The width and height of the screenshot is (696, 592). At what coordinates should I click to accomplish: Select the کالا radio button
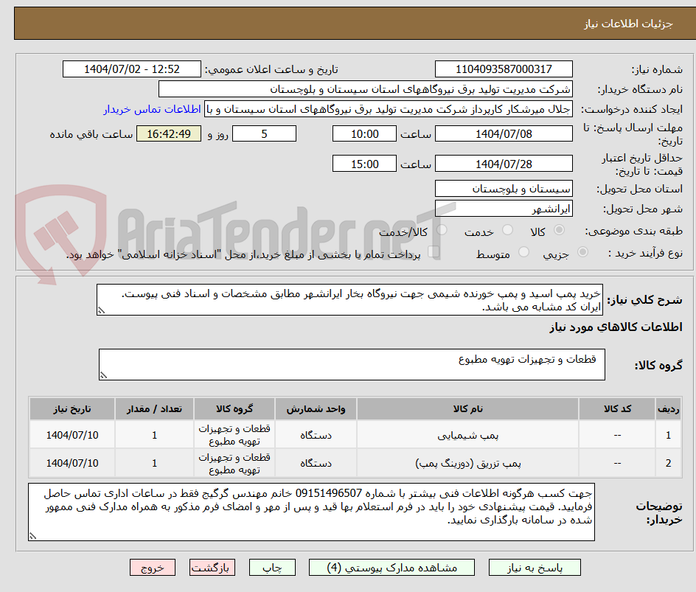click(560, 229)
